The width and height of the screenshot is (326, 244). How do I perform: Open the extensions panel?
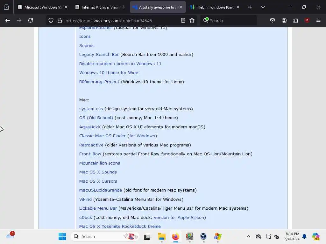coord(295,20)
